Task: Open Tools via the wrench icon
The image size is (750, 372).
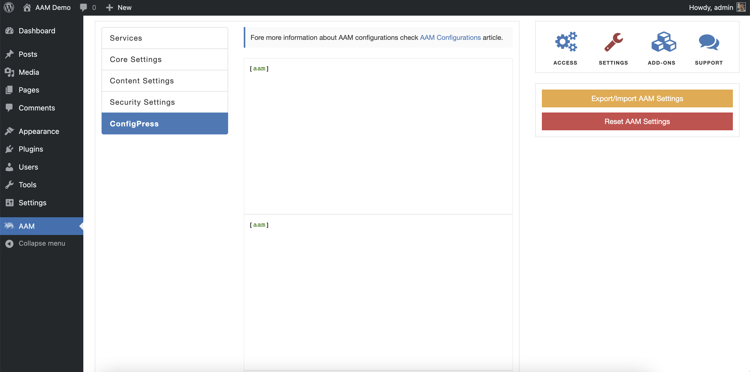Action: pyautogui.click(x=10, y=184)
